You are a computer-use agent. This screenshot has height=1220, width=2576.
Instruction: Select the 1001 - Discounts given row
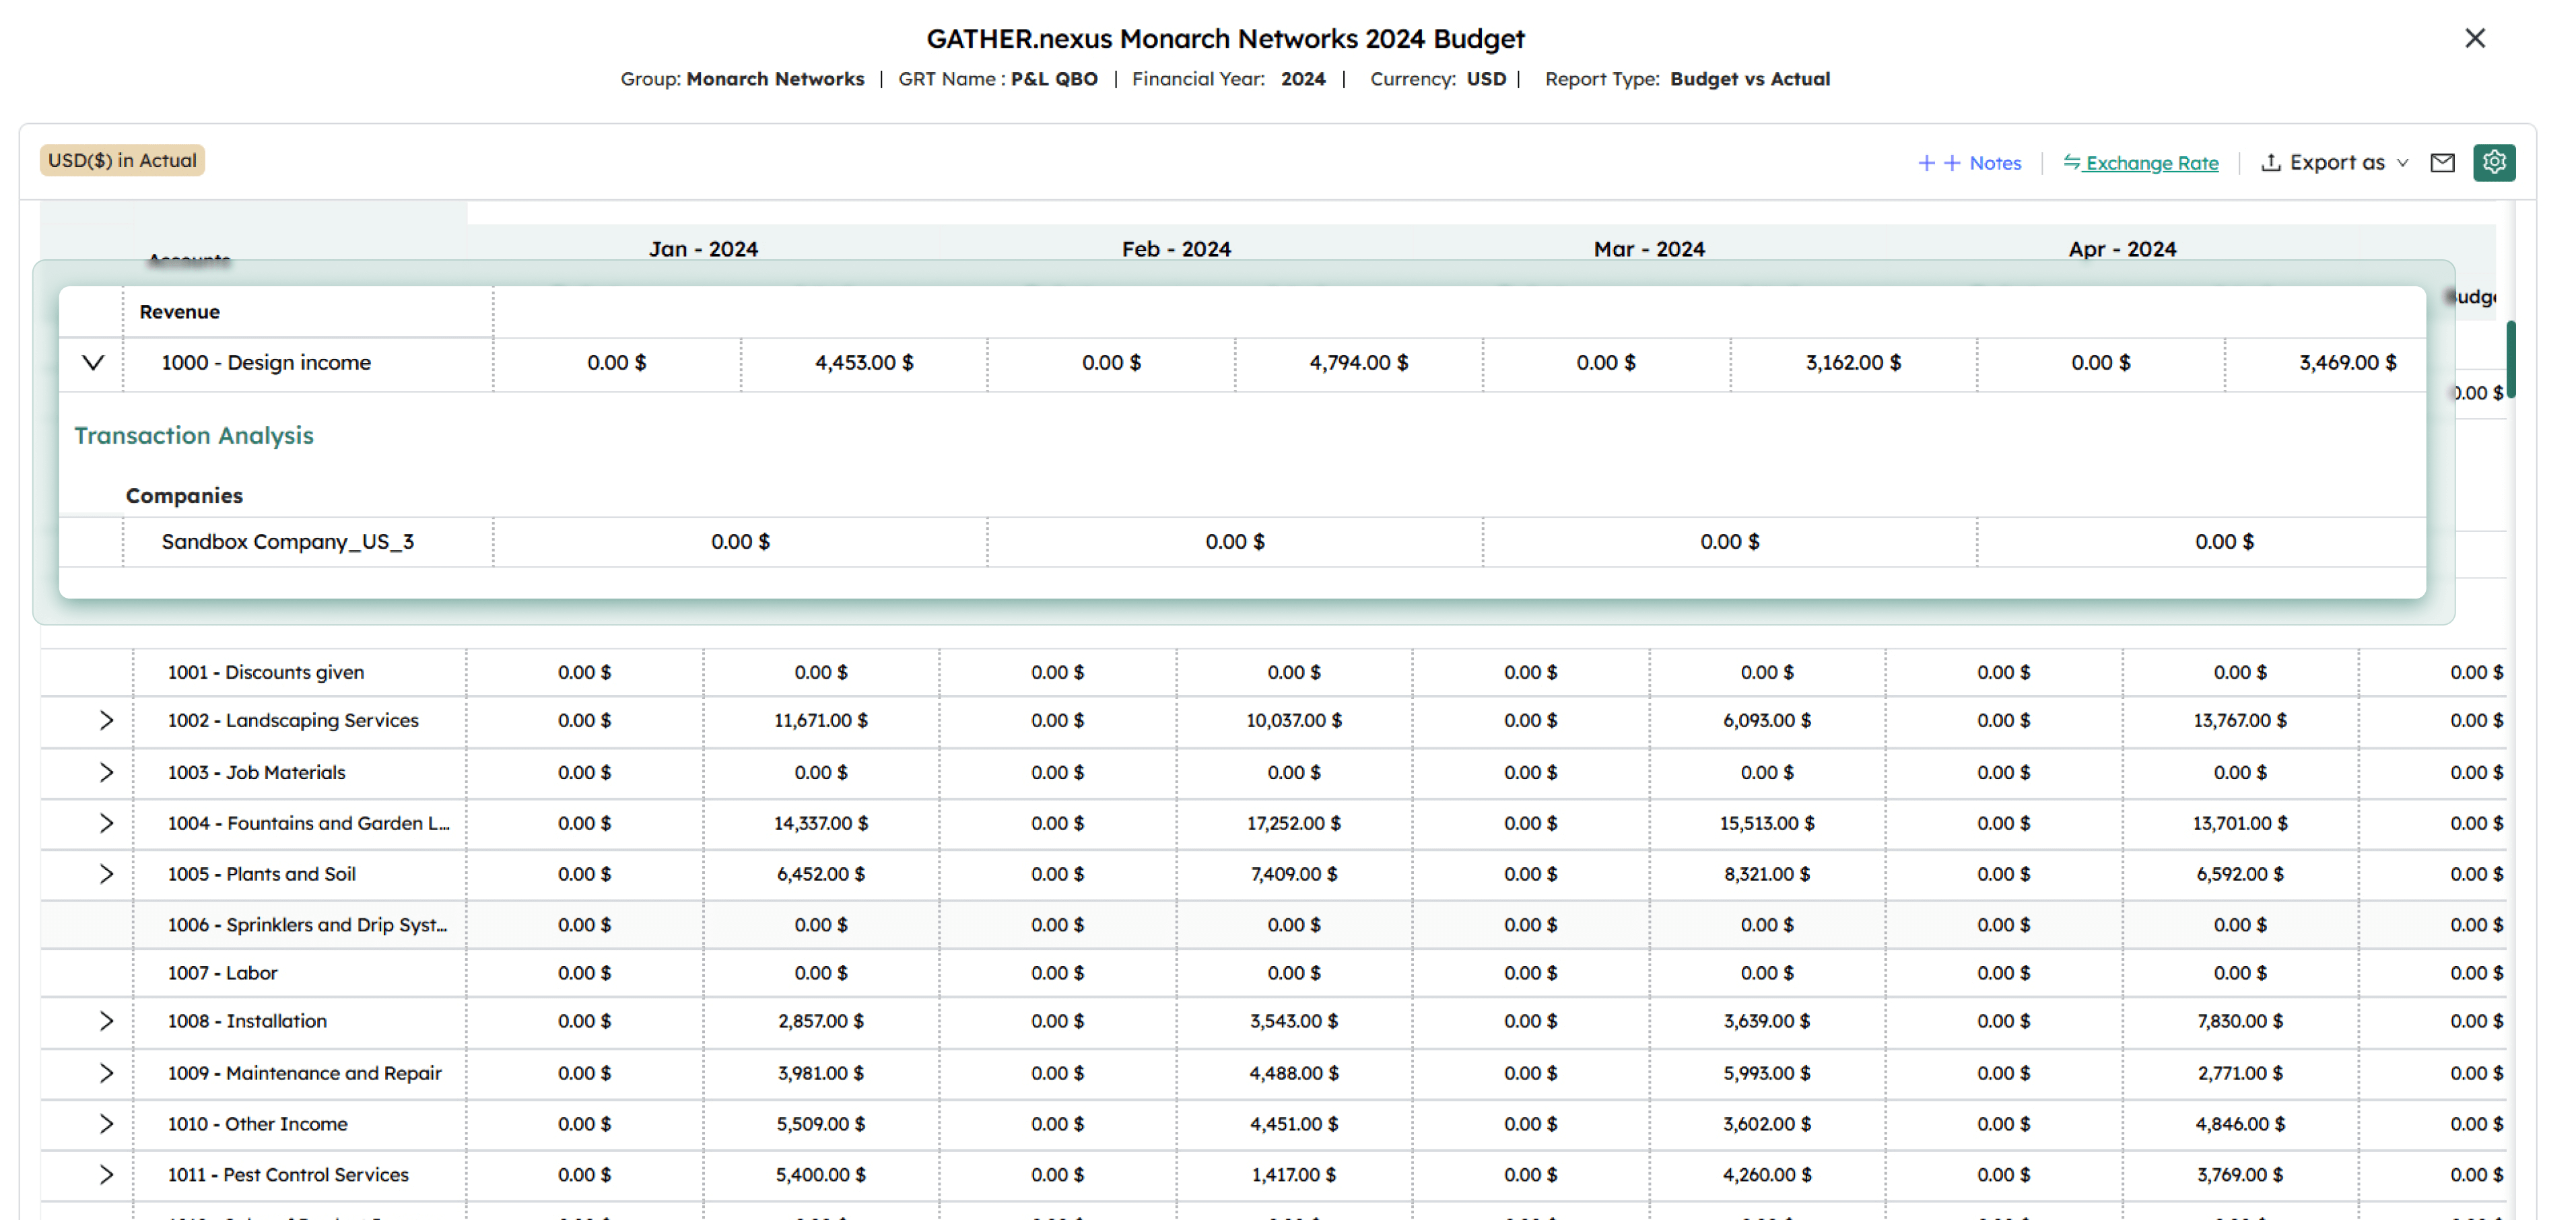(x=1273, y=672)
